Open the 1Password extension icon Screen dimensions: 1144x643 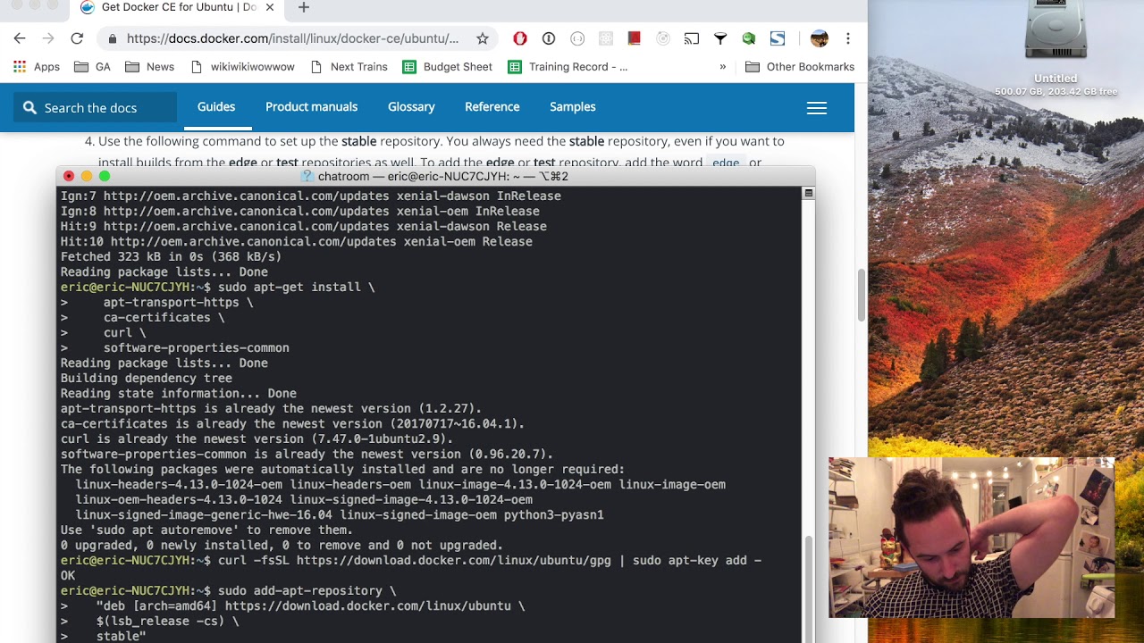coord(549,38)
